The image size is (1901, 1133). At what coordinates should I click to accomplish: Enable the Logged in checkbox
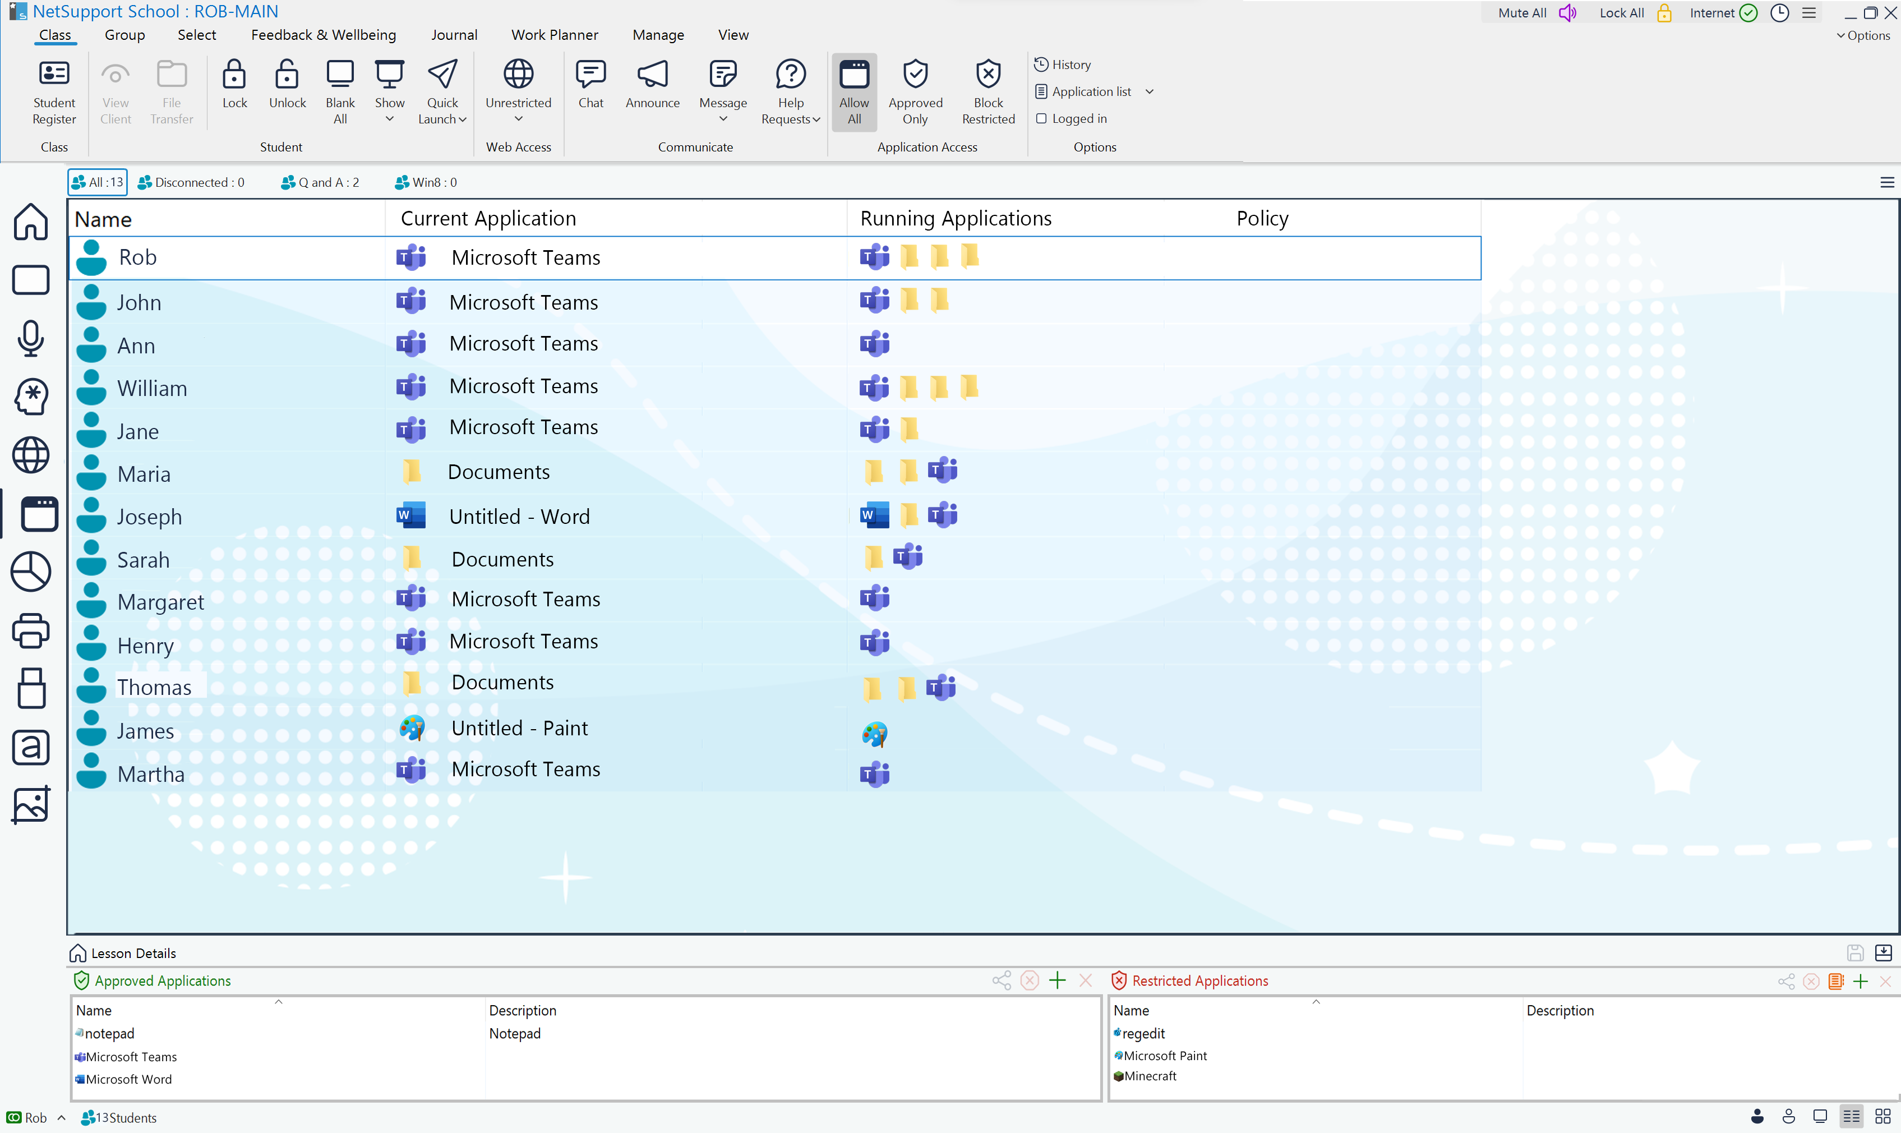tap(1041, 118)
